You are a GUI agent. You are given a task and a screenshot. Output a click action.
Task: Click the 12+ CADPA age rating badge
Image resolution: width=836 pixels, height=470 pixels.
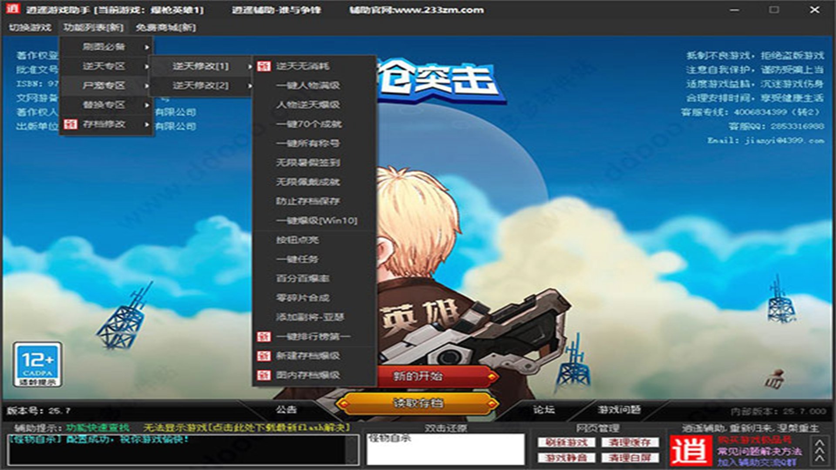(x=37, y=364)
